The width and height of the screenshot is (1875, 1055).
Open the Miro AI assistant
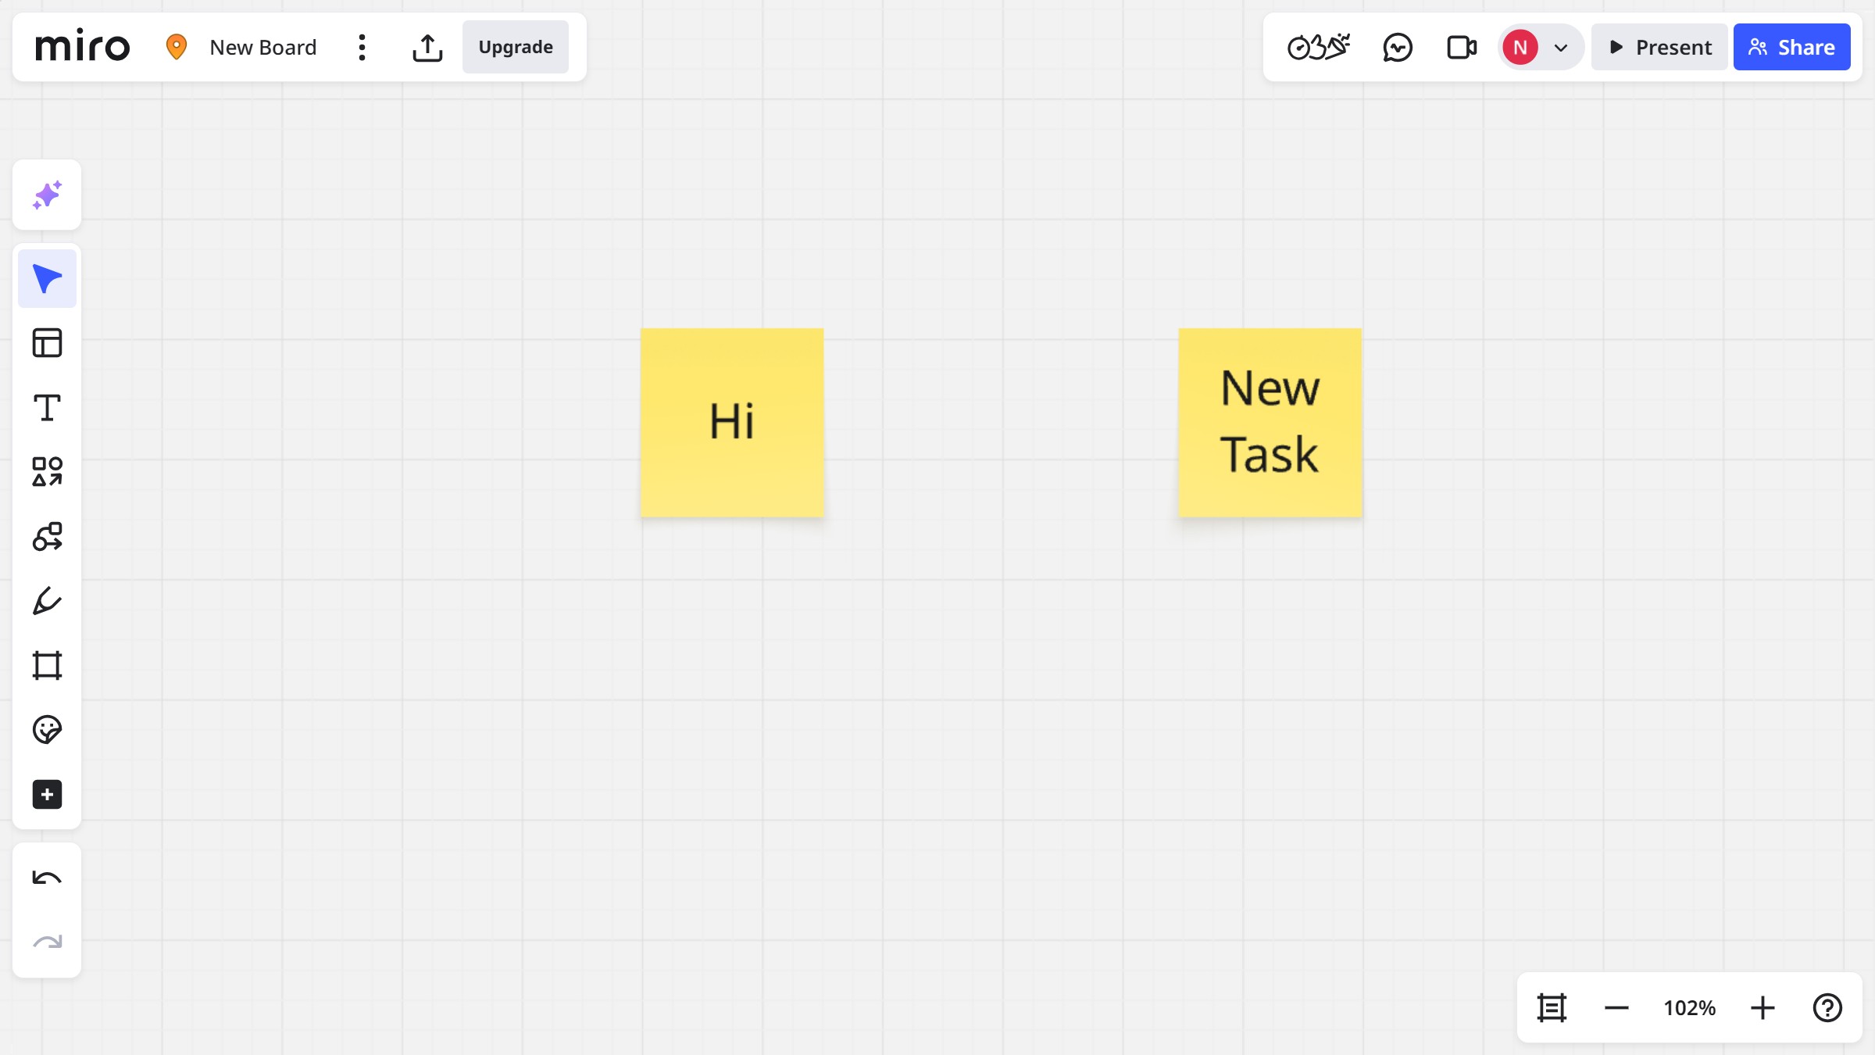47,195
